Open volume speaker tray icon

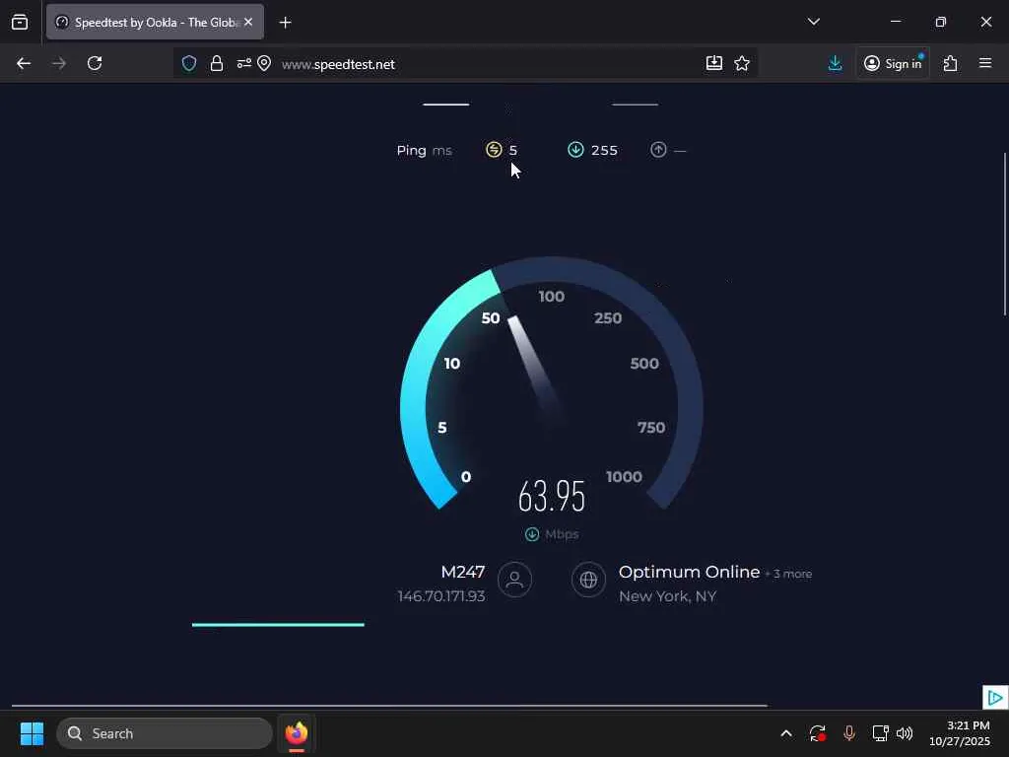coord(905,733)
